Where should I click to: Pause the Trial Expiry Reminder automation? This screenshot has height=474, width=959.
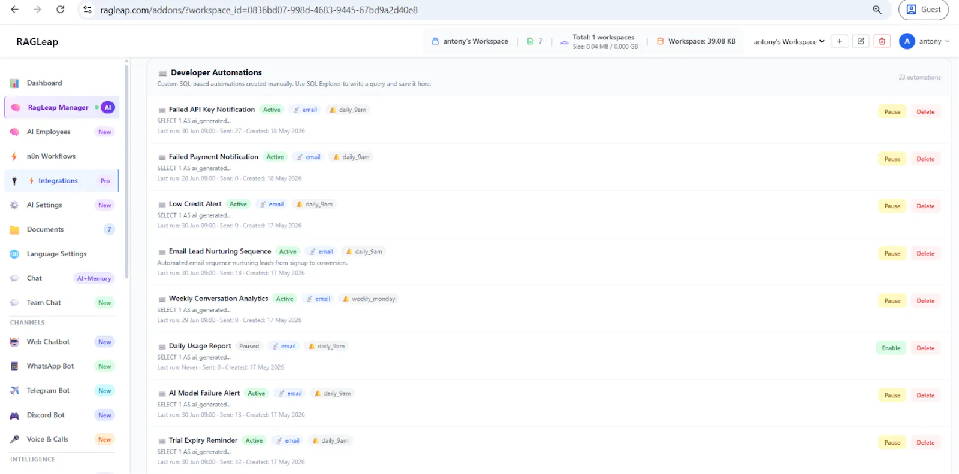892,443
